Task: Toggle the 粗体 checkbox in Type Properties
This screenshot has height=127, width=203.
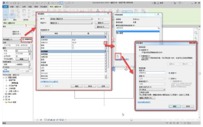Action: (x=73, y=45)
